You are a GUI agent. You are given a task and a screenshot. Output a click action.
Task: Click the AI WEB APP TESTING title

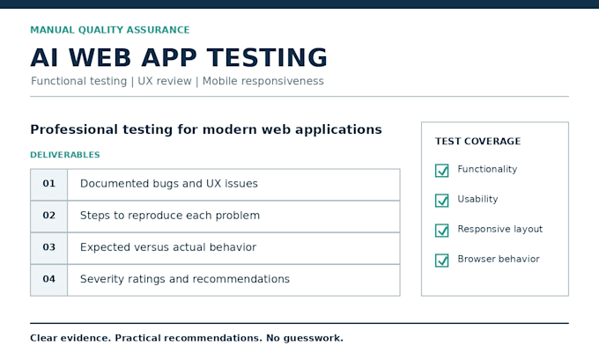coord(179,57)
